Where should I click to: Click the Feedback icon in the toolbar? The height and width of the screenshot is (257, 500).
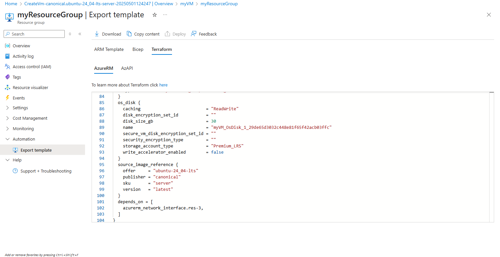(193, 34)
